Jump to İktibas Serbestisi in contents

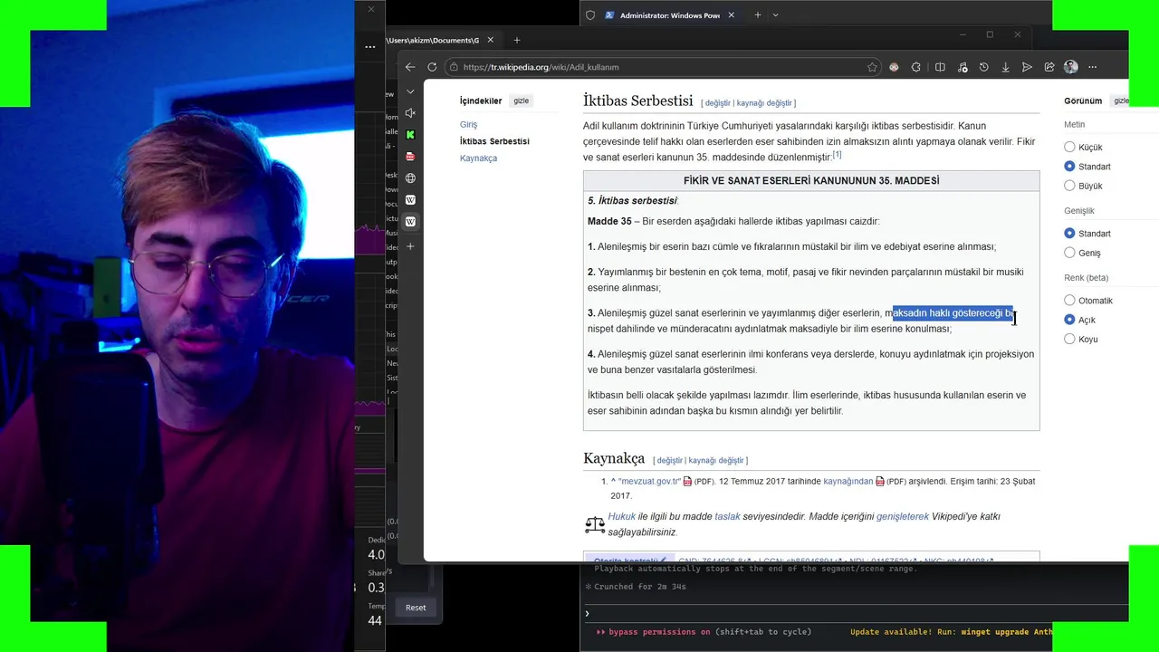pos(494,141)
